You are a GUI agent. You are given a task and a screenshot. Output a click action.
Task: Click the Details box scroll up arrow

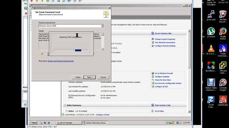coord(103,34)
